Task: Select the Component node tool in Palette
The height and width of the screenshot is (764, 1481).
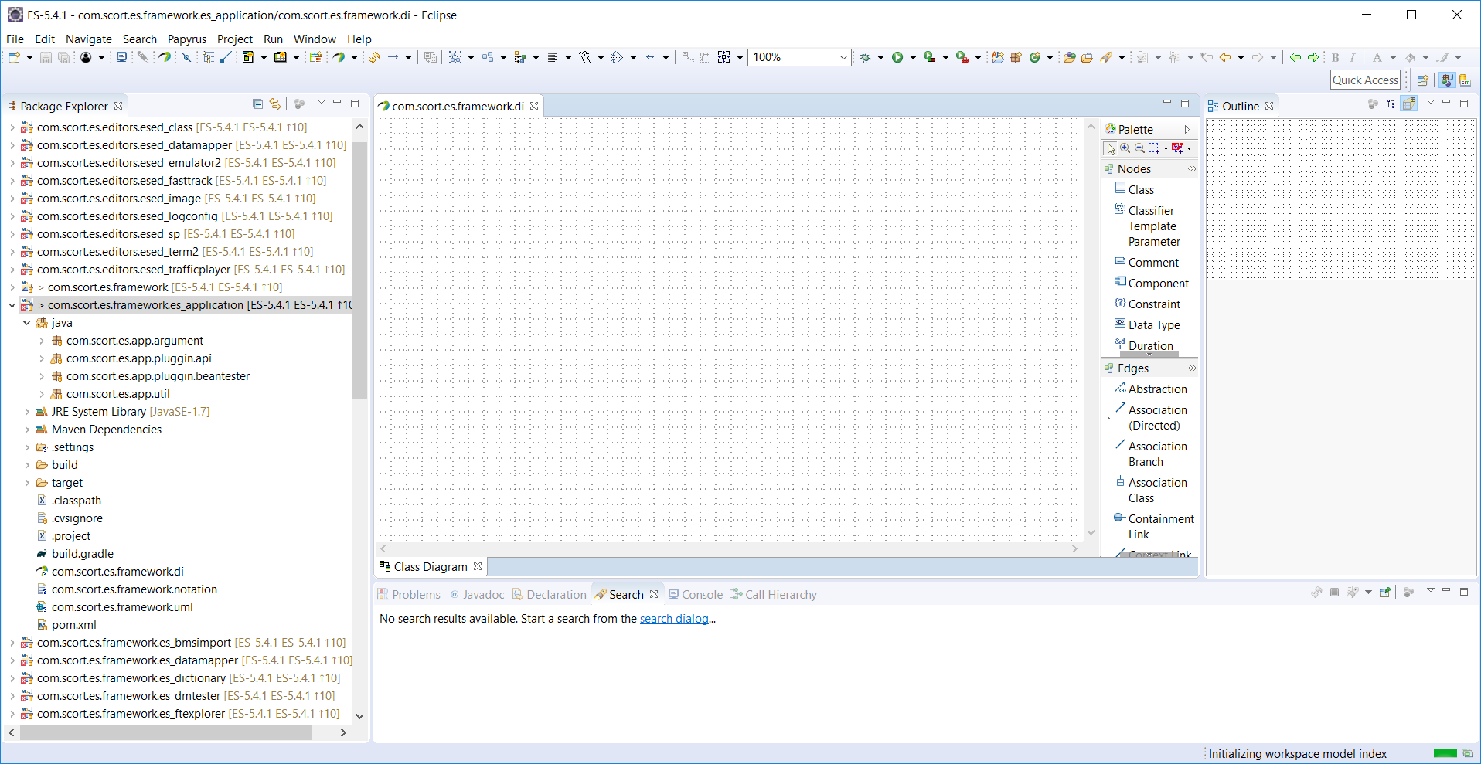Action: [x=1157, y=284]
